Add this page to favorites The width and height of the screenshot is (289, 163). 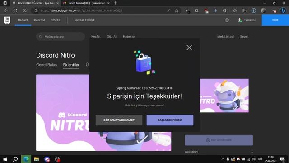coord(177,10)
